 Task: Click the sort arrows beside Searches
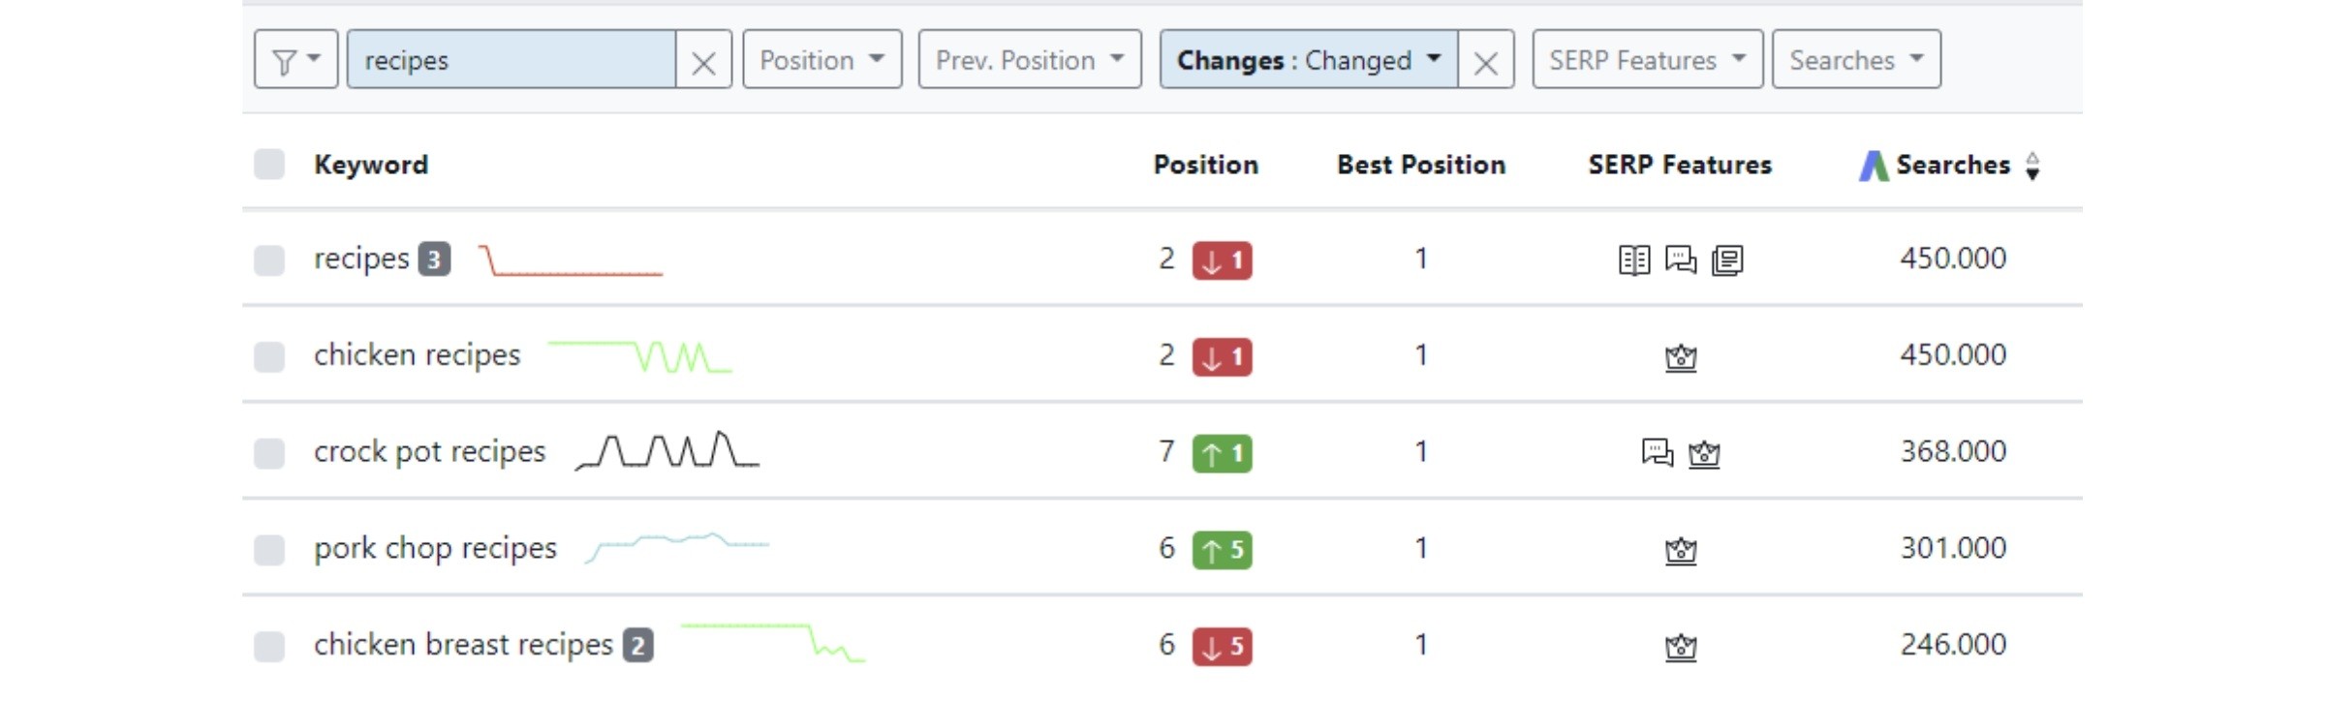[x=2032, y=166]
